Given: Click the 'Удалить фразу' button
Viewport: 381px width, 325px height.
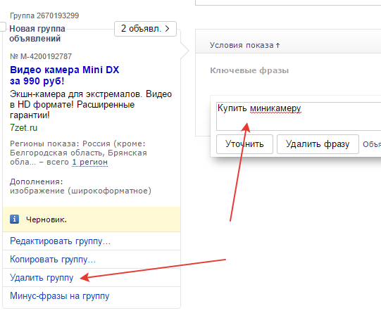Looking at the screenshot, I should pos(318,144).
